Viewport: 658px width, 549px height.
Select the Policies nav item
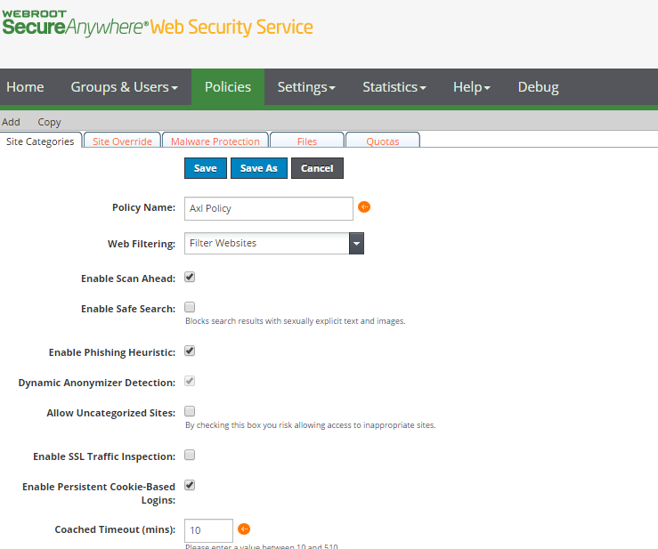tap(228, 87)
